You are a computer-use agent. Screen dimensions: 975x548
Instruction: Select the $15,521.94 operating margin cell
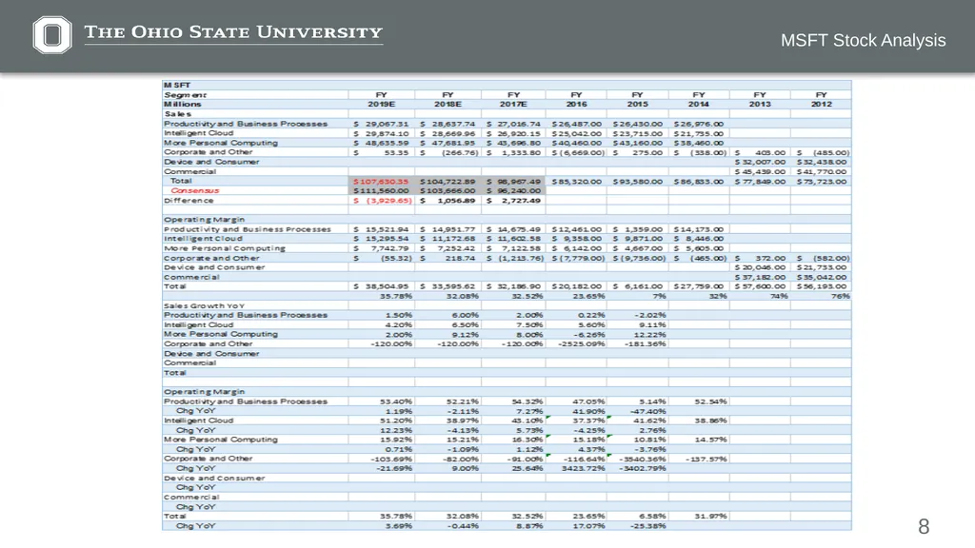381,229
